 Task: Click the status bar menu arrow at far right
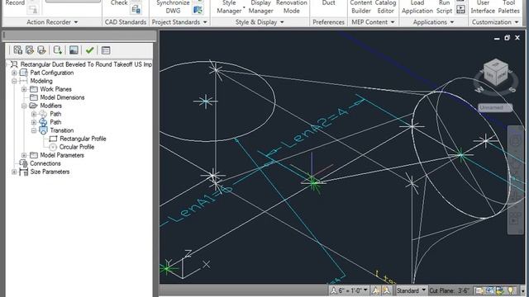[x=522, y=290]
